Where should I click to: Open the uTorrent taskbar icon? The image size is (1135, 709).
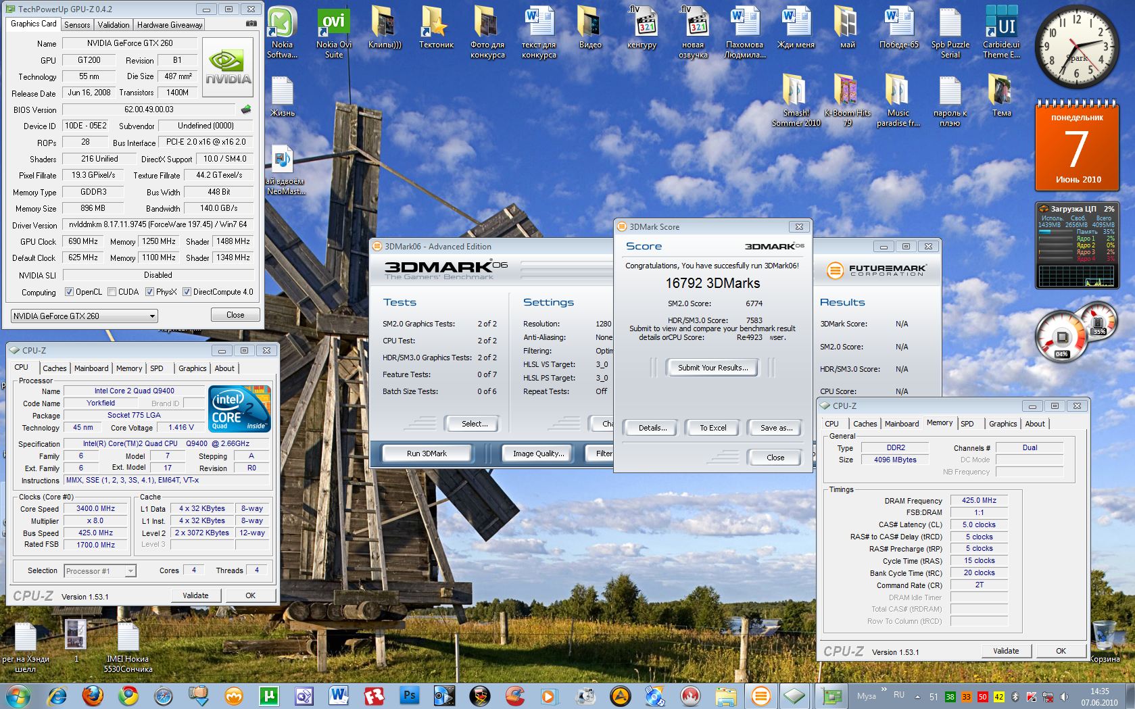(x=269, y=695)
